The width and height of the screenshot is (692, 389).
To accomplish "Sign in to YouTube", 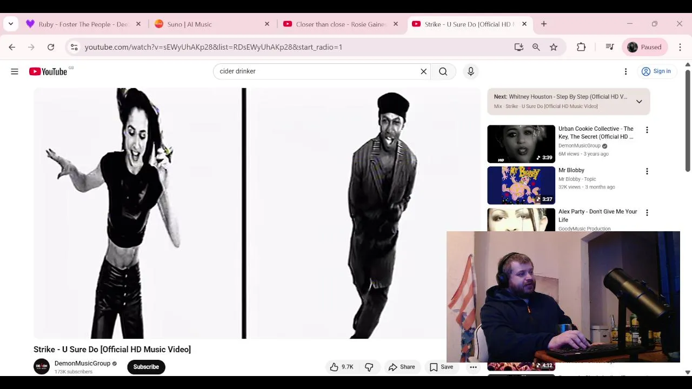I will [x=656, y=71].
